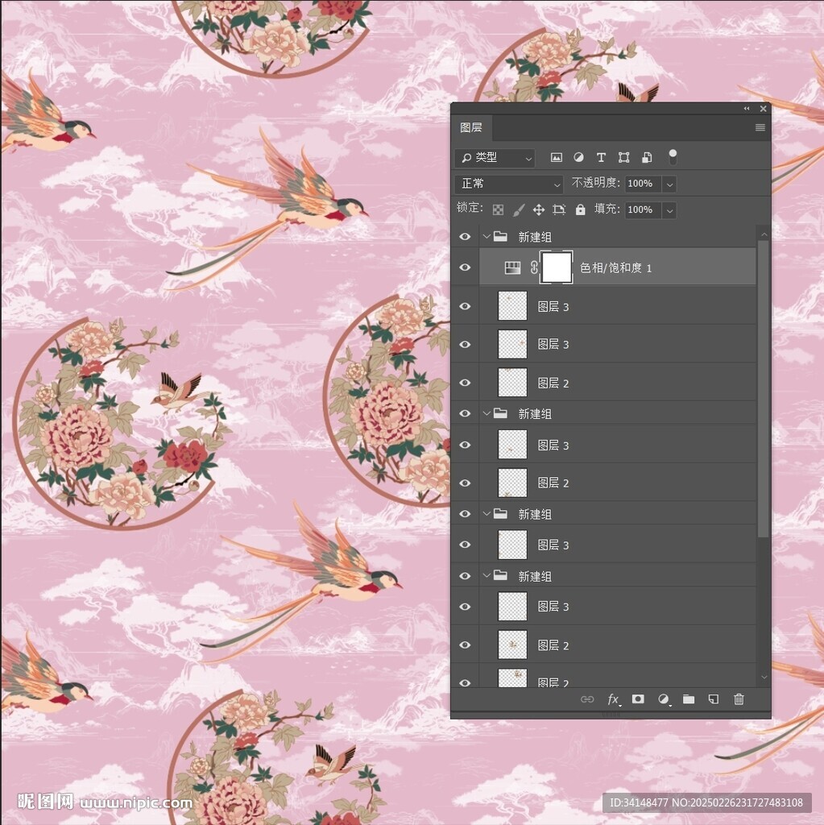Select the 图层 3 name in third group

(x=553, y=545)
